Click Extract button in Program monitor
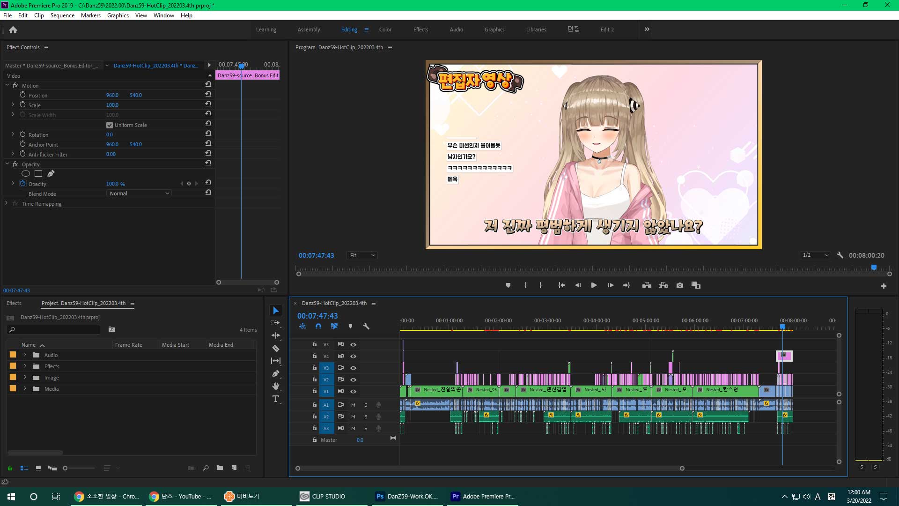This screenshot has height=506, width=899. [x=663, y=285]
